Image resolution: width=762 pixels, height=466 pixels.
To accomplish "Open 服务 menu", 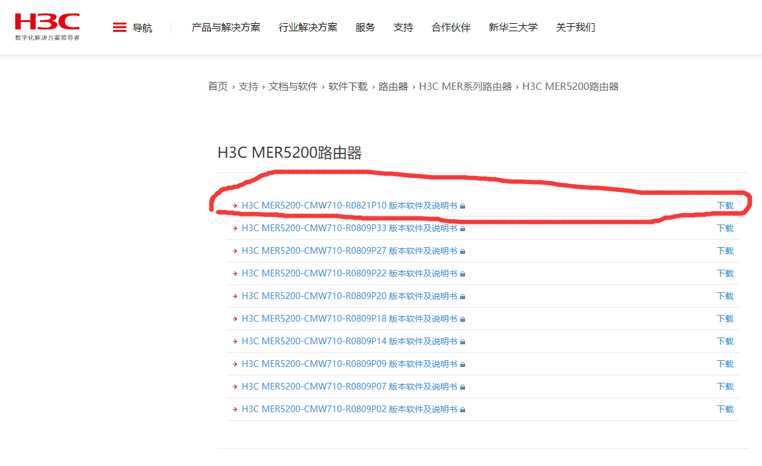I will 365,28.
